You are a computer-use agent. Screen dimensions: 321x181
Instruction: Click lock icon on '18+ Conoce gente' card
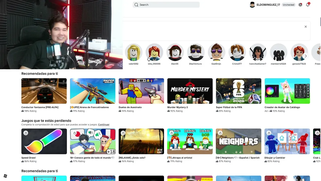74,133
